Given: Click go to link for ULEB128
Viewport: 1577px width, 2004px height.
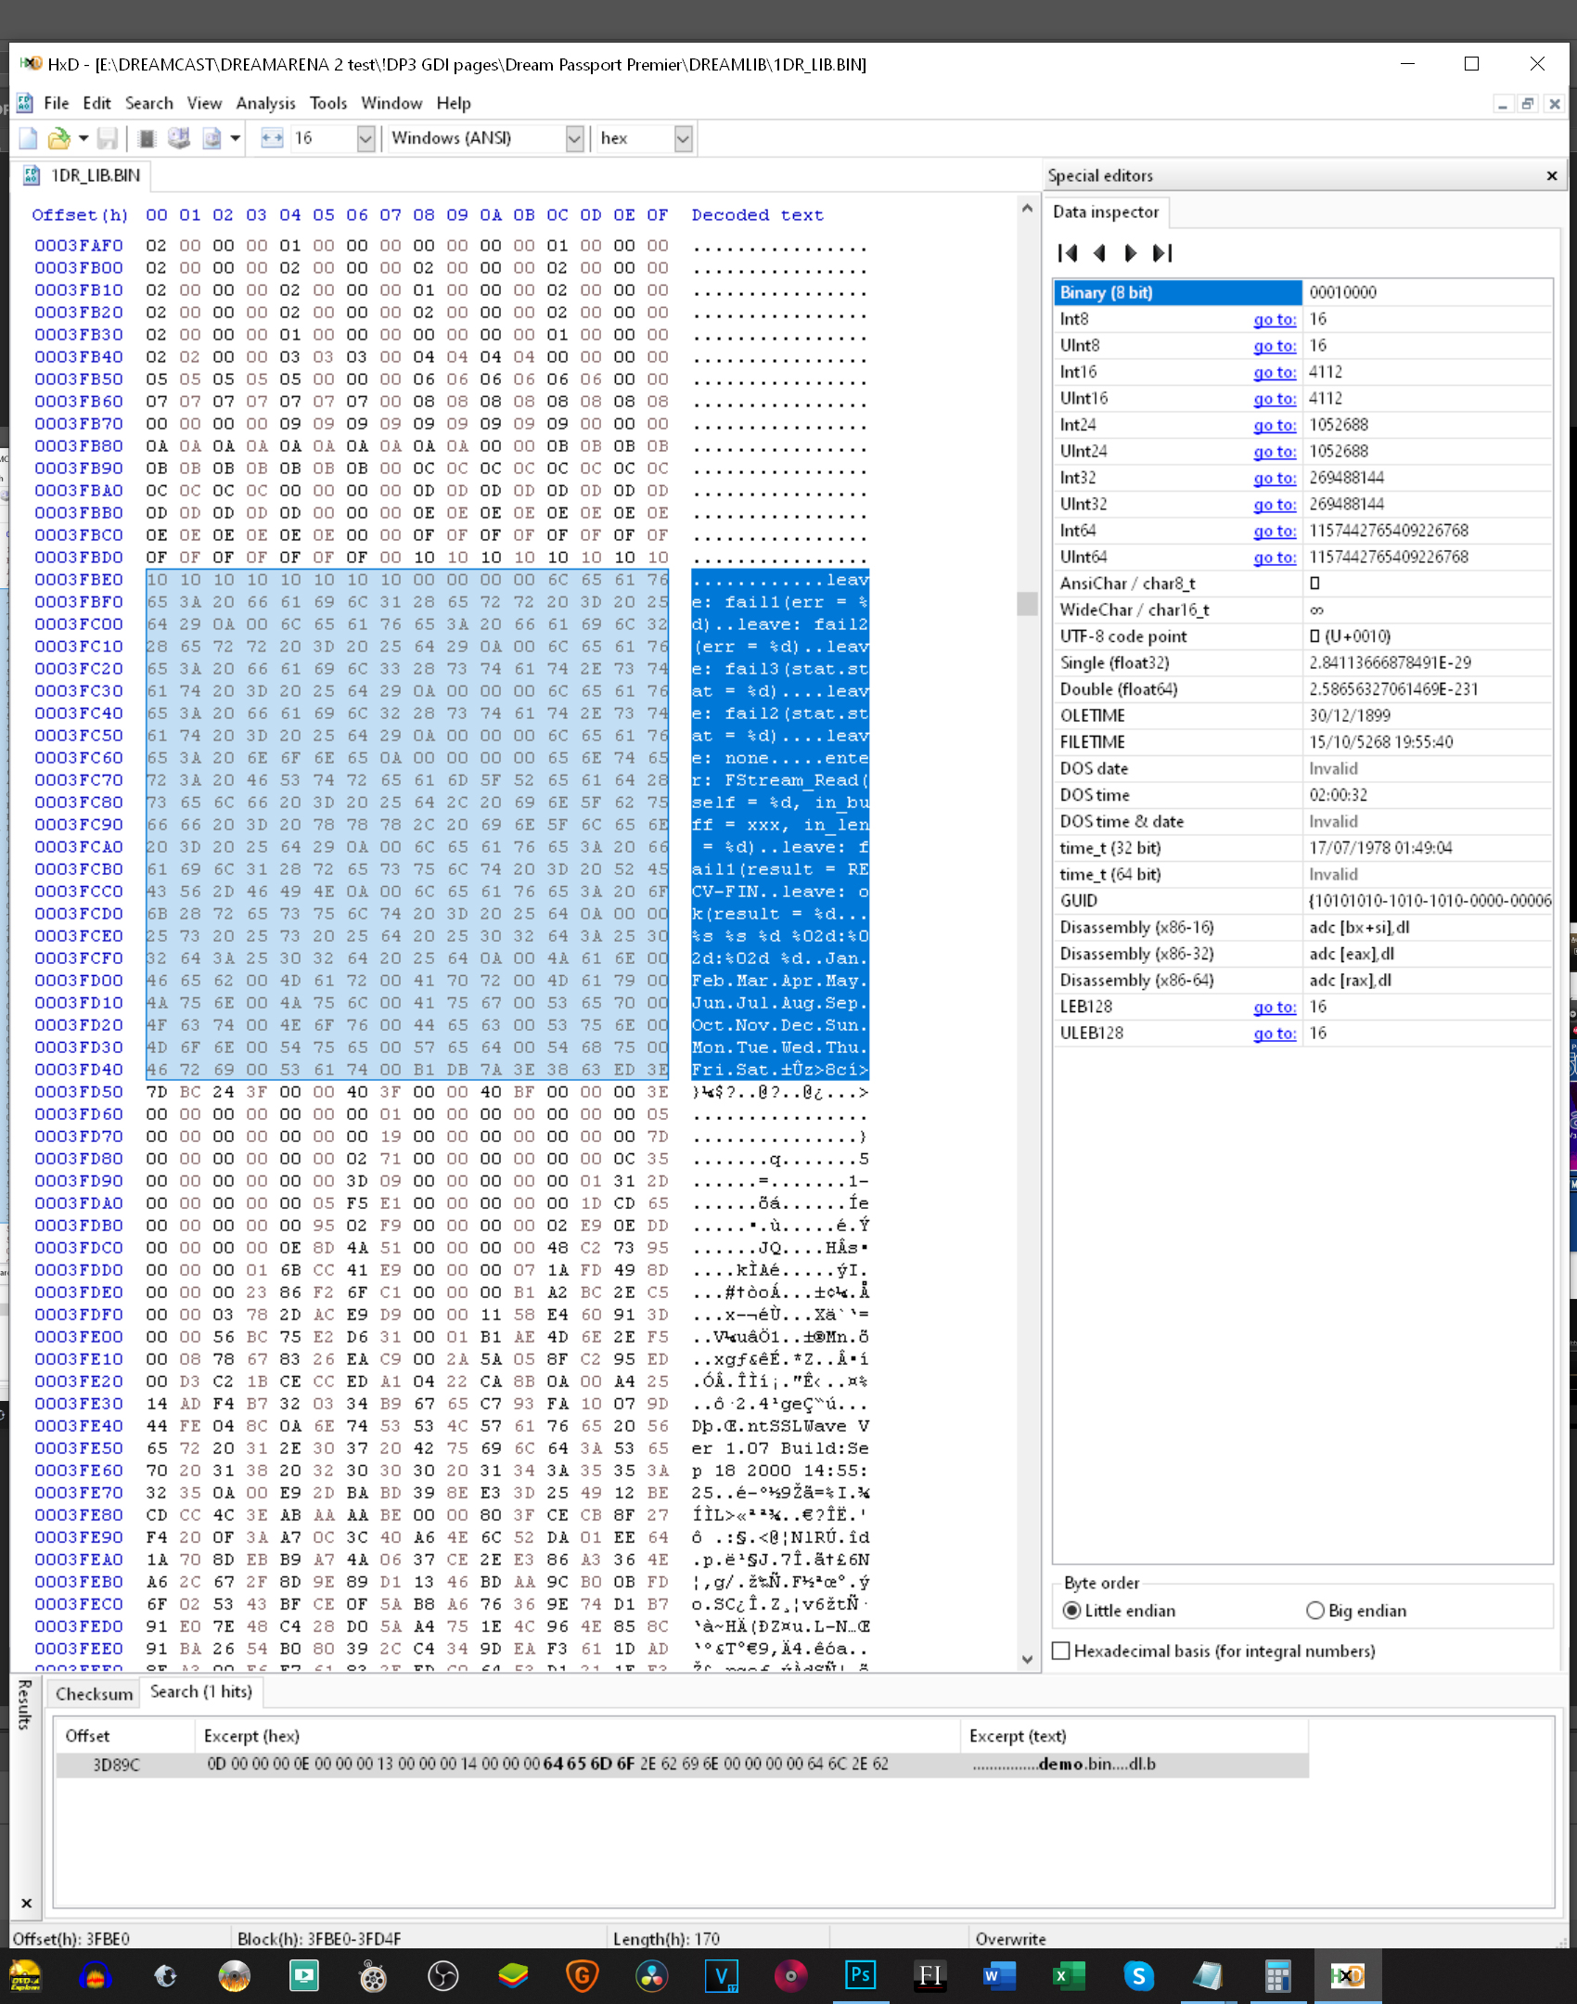Looking at the screenshot, I should click(x=1275, y=1034).
